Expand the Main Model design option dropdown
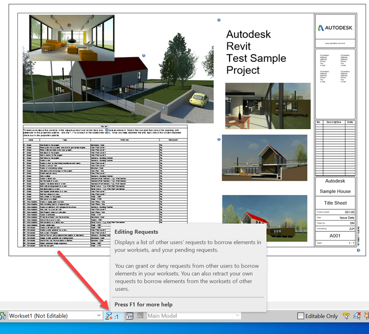This screenshot has height=334, width=369. coord(194,316)
